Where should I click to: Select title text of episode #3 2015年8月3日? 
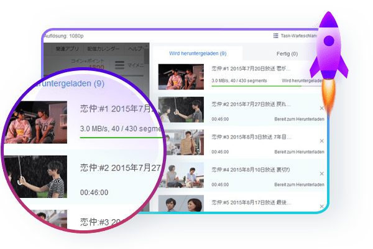(251, 137)
